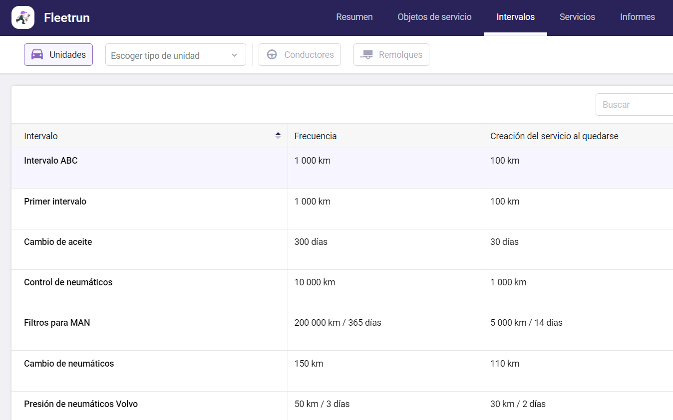This screenshot has width=673, height=420.
Task: Open the Resumen tab
Action: pos(354,17)
